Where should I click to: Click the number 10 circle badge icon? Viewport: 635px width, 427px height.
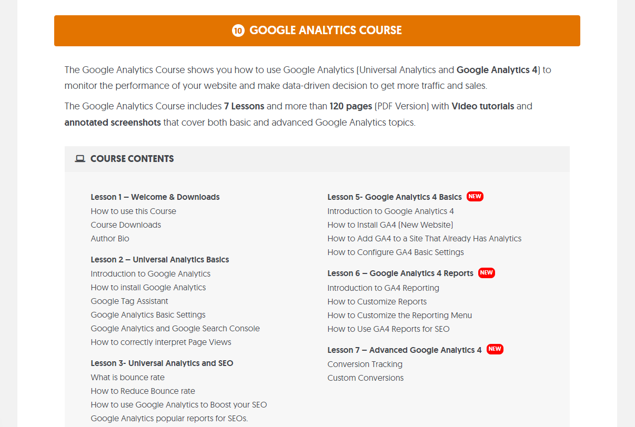click(x=238, y=30)
